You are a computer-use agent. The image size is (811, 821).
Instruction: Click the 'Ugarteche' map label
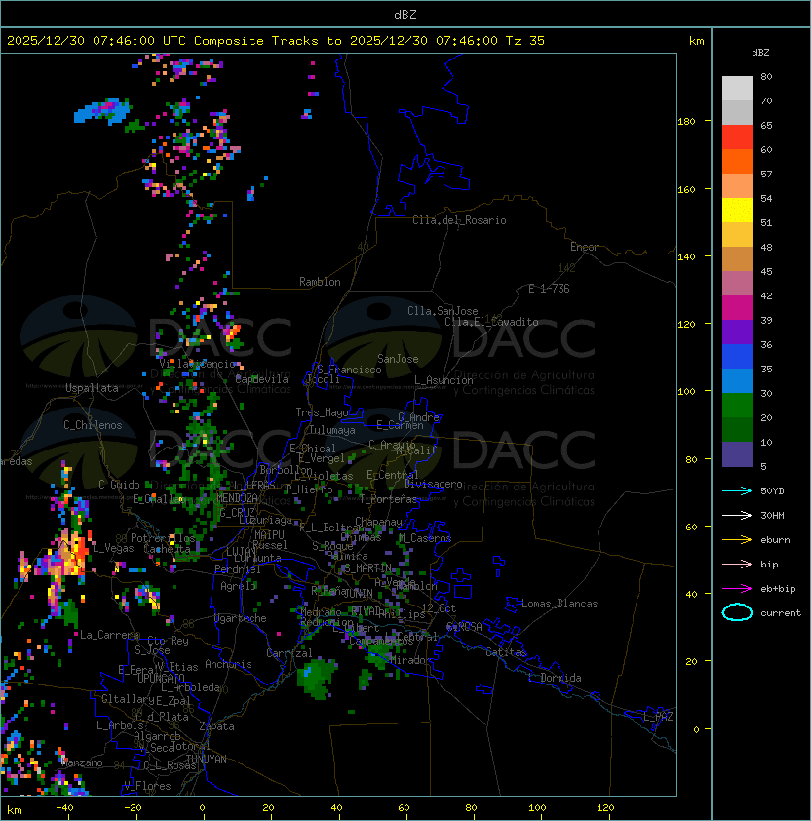click(241, 618)
